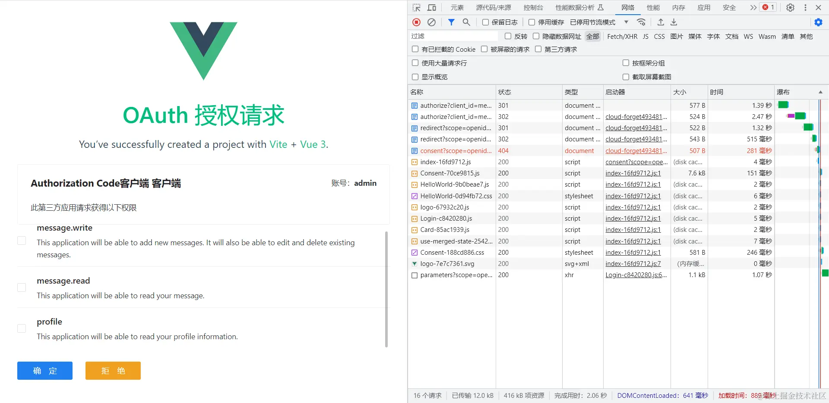Click the blue 确定 confirm button
829x403 pixels.
click(45, 371)
